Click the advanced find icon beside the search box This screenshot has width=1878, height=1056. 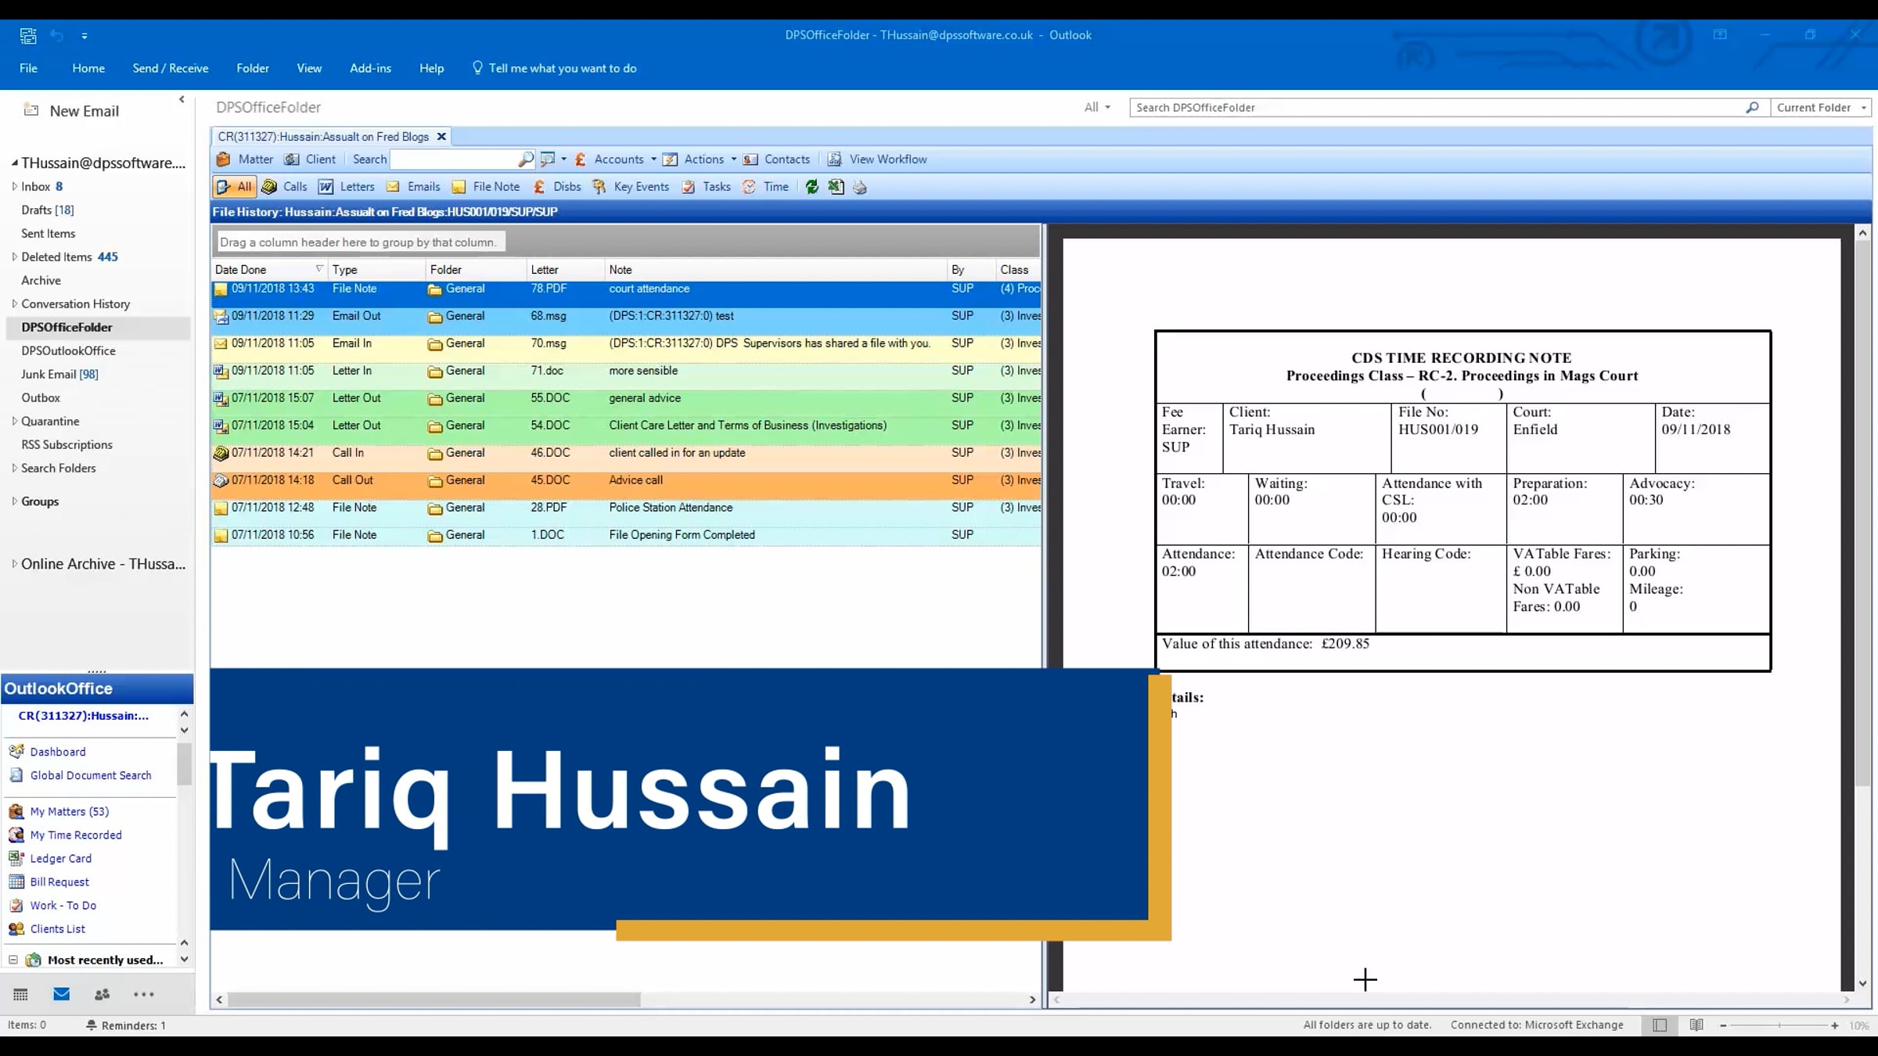548,160
